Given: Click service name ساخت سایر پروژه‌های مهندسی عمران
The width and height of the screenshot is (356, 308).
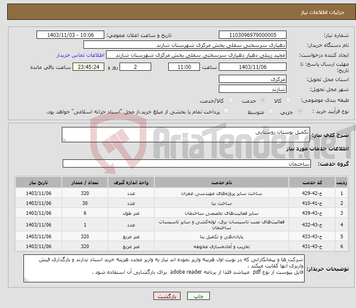Looking at the screenshot, I should (222, 193).
